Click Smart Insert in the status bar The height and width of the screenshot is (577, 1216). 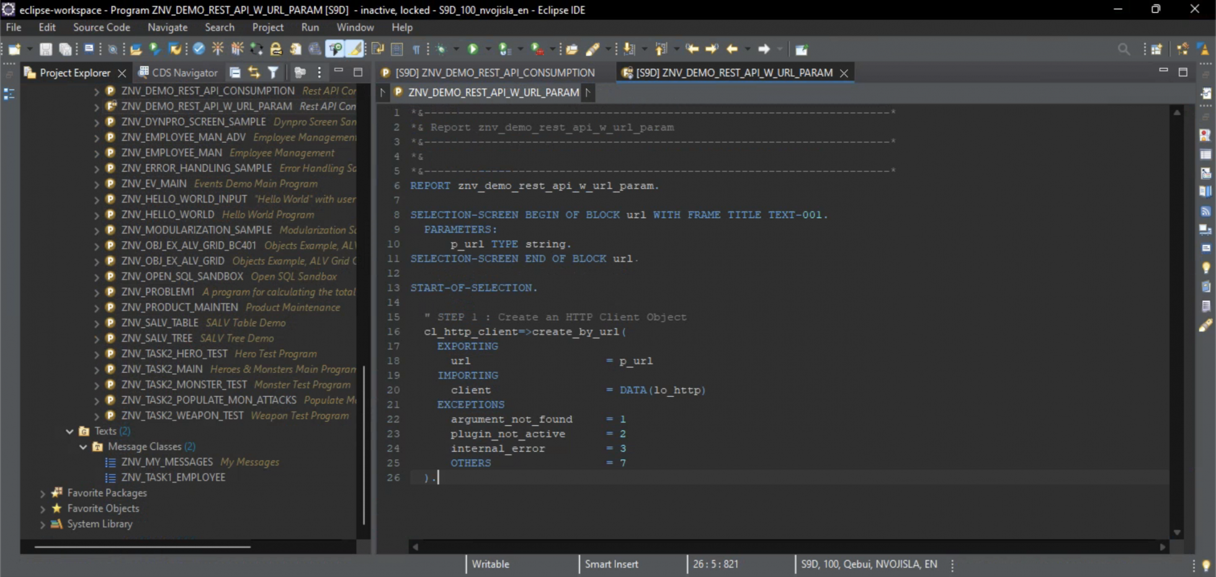[611, 564]
